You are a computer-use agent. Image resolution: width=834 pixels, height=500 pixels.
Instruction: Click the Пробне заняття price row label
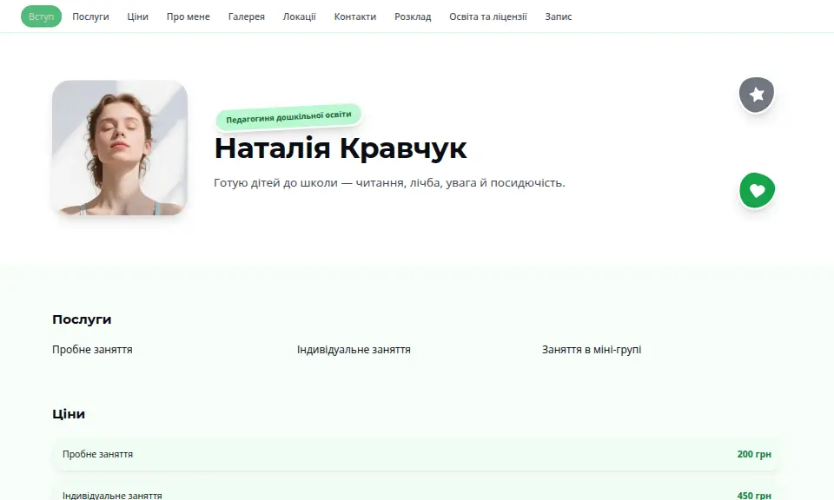point(97,454)
